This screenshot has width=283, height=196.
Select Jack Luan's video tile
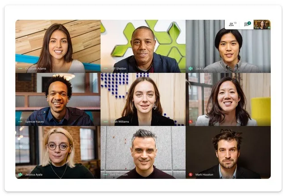point(228,46)
